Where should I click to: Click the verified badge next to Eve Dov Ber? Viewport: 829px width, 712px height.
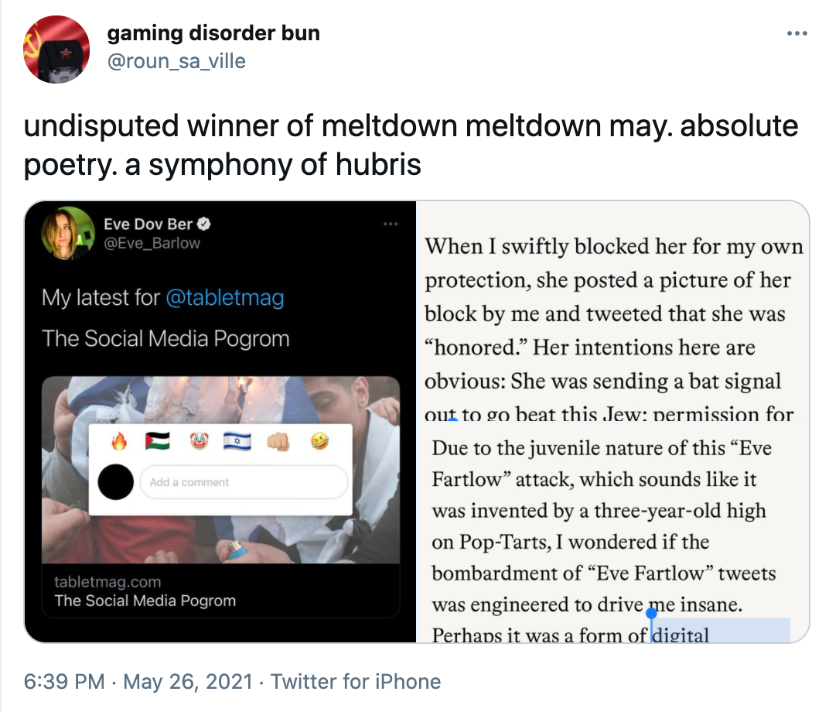coord(202,224)
